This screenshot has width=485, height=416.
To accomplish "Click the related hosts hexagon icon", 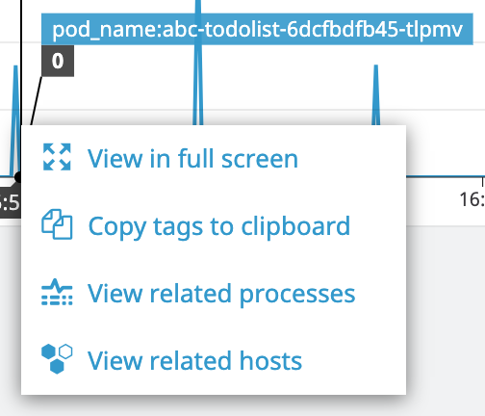I will pyautogui.click(x=57, y=359).
